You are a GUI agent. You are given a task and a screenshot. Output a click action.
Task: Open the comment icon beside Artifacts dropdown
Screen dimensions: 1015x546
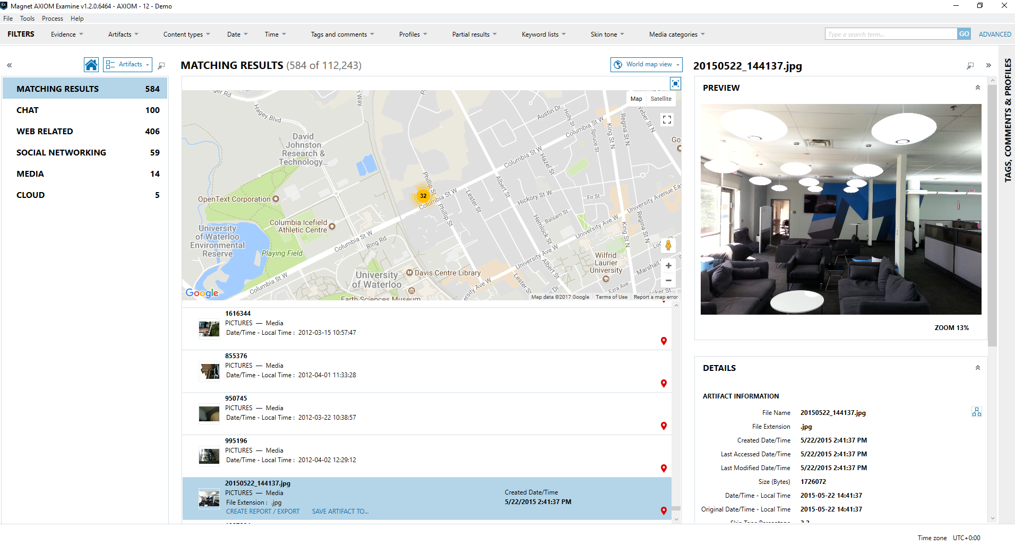coord(161,65)
